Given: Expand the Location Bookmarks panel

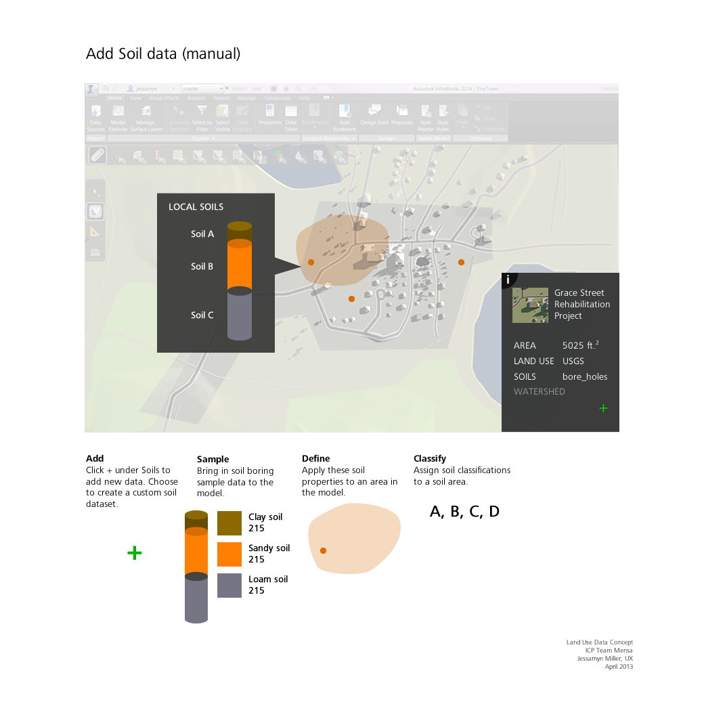Looking at the screenshot, I should 329,139.
